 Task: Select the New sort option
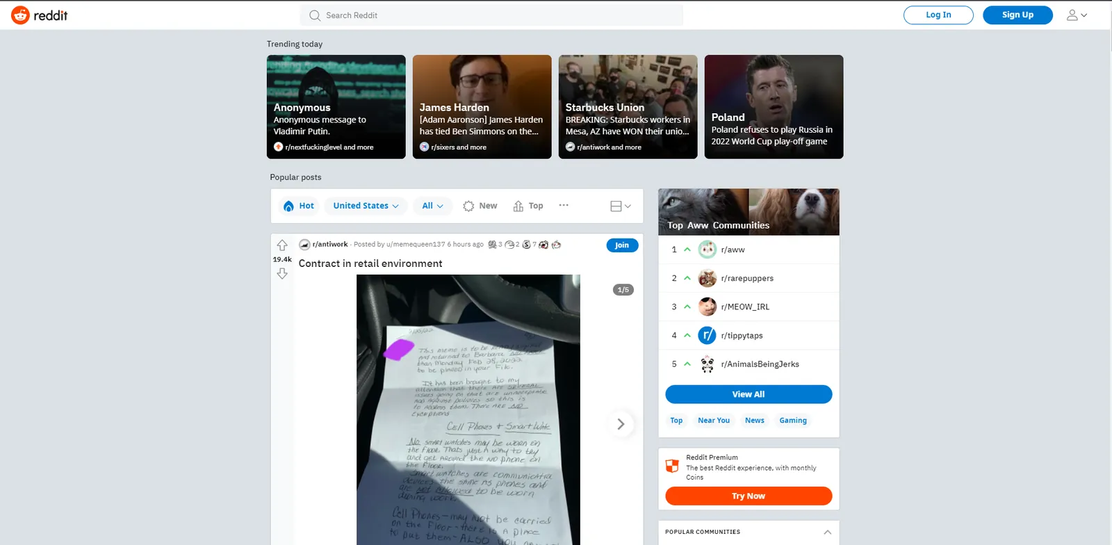(x=480, y=206)
